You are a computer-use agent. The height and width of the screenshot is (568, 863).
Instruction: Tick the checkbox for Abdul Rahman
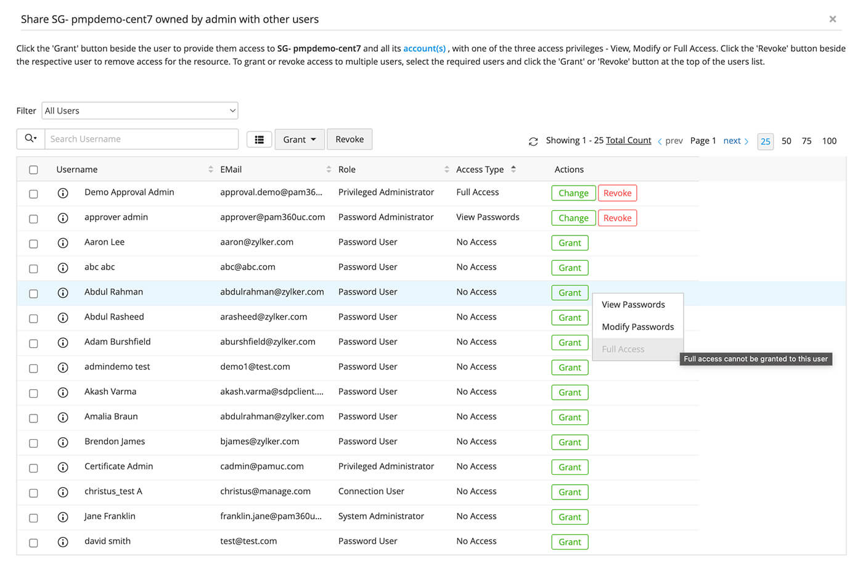(x=33, y=294)
